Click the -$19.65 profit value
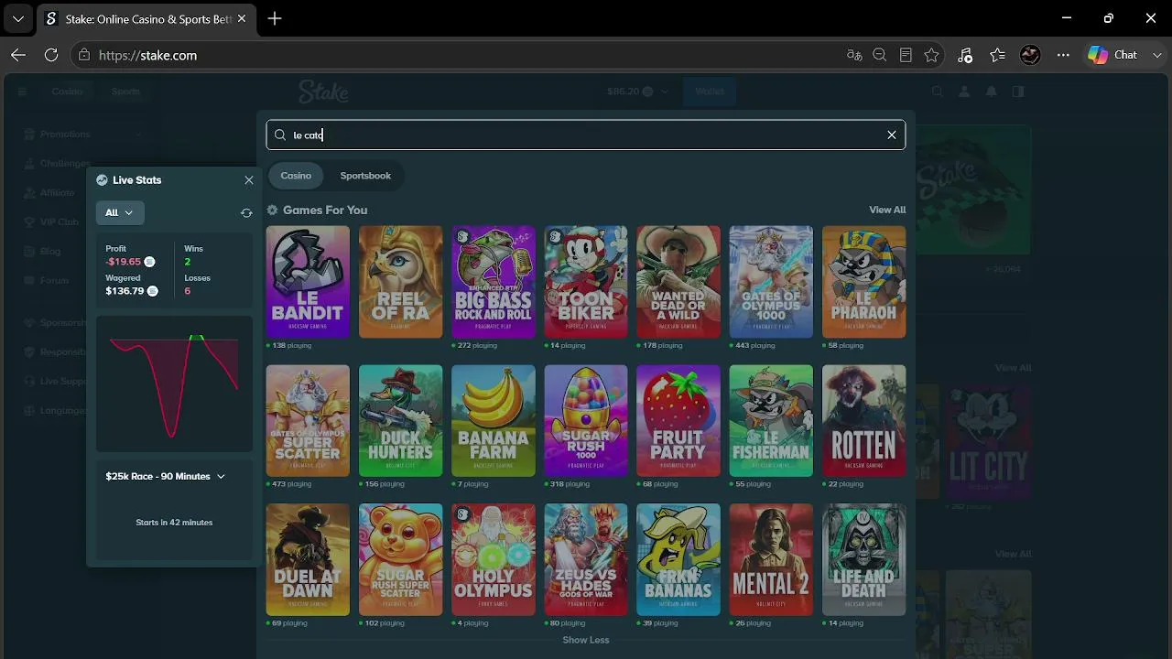 coord(124,262)
